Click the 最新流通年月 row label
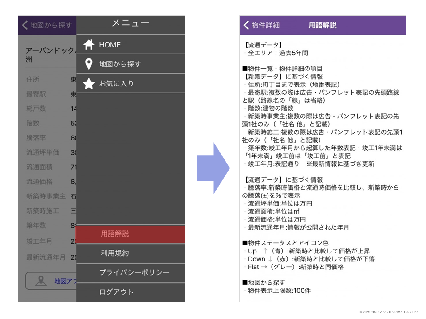 (46, 257)
